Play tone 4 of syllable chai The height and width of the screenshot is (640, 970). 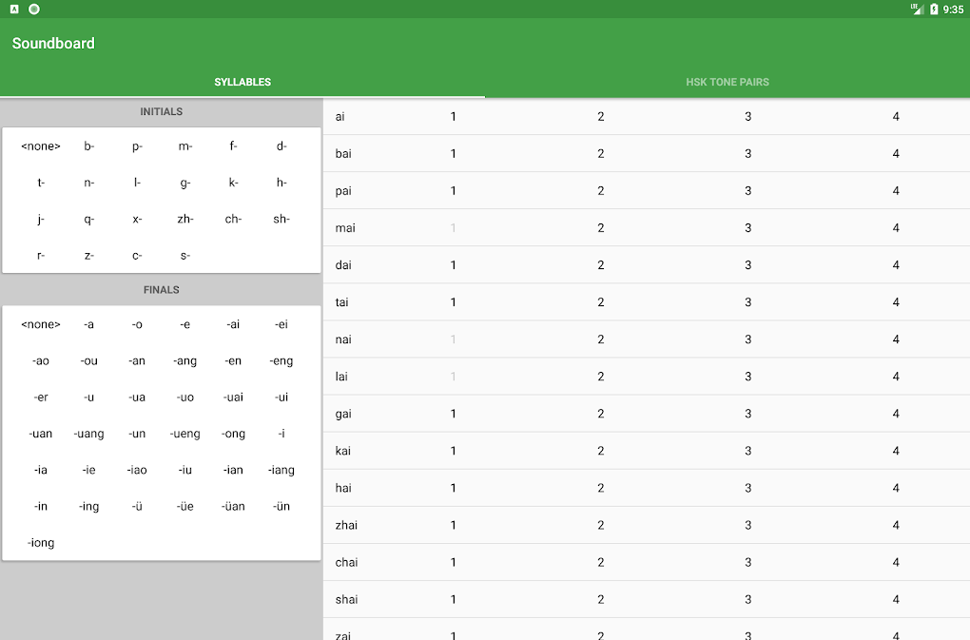tap(895, 562)
